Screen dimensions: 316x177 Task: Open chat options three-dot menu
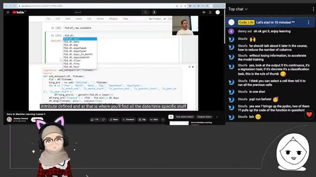(313, 9)
